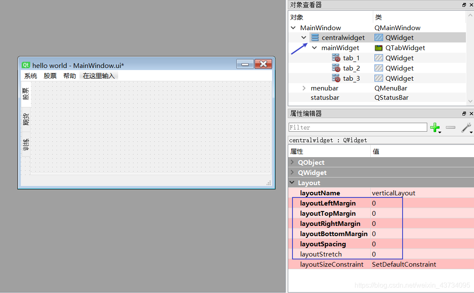Screen dimensions: 474x293
Task: Click the layoutBottomMargin value 0
Action: tap(374, 234)
